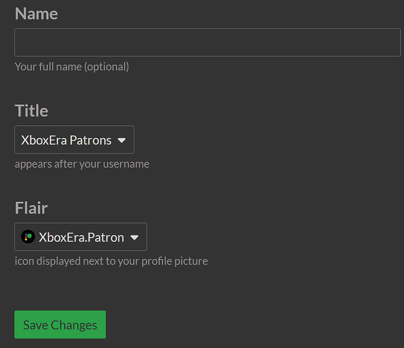The height and width of the screenshot is (348, 404).
Task: Click the Title section label
Action: tap(32, 111)
